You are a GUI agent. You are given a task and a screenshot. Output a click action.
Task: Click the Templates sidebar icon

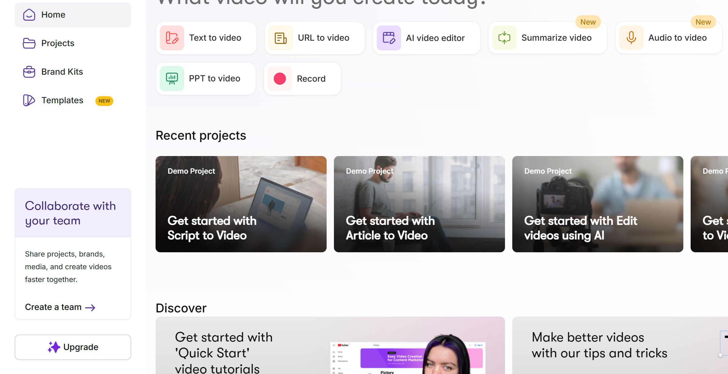point(29,100)
